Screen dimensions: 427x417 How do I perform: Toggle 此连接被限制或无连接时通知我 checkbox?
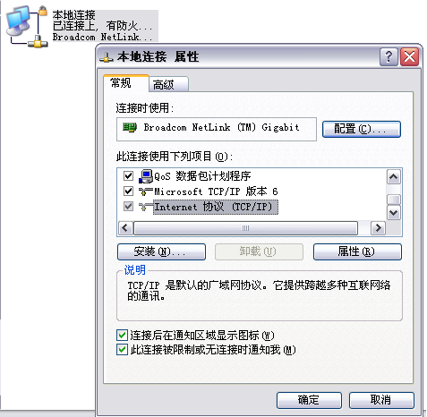pos(122,350)
